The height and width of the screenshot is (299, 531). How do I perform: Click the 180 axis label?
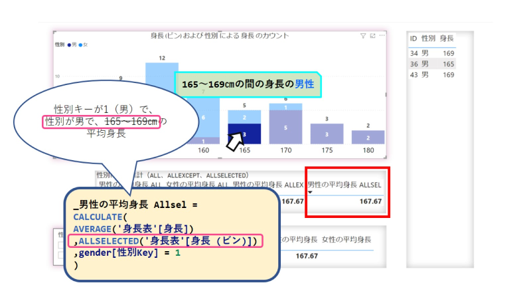tap(368, 150)
